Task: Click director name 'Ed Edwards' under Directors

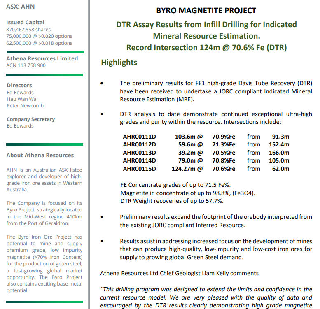Action: click(20, 92)
